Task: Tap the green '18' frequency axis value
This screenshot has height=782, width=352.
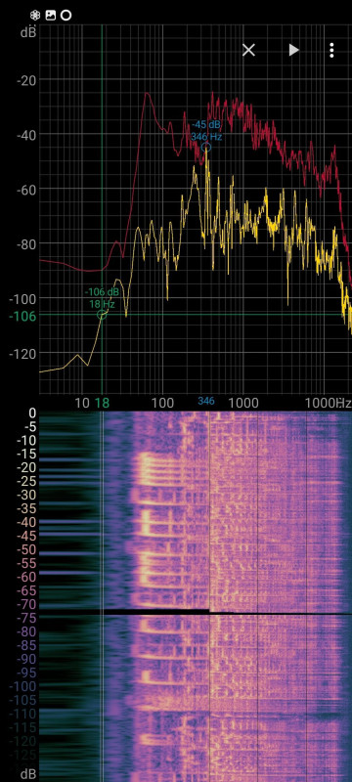Action: (x=102, y=403)
